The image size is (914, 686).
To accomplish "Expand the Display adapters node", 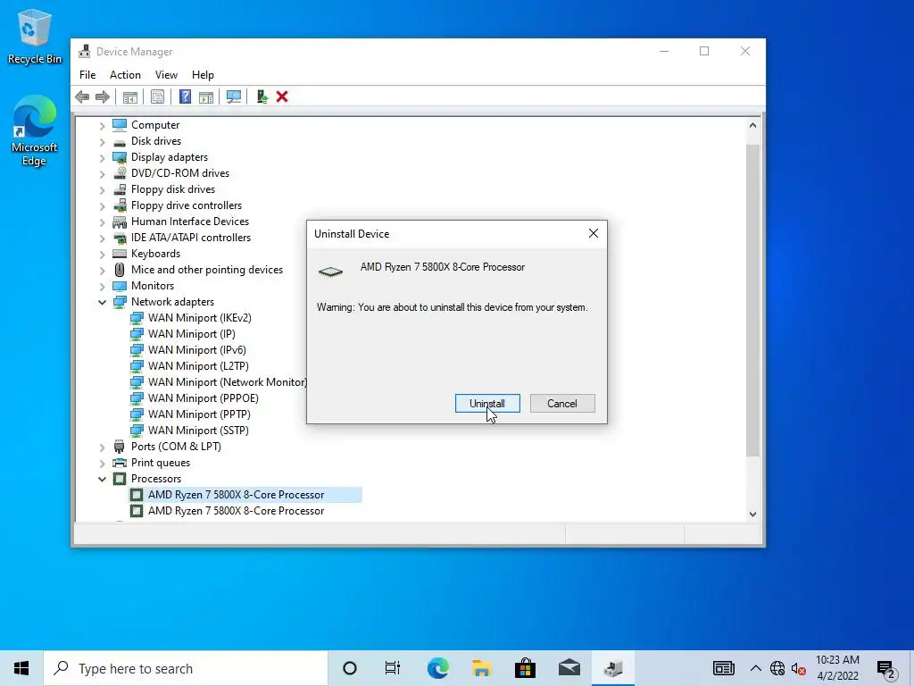I will coord(102,157).
